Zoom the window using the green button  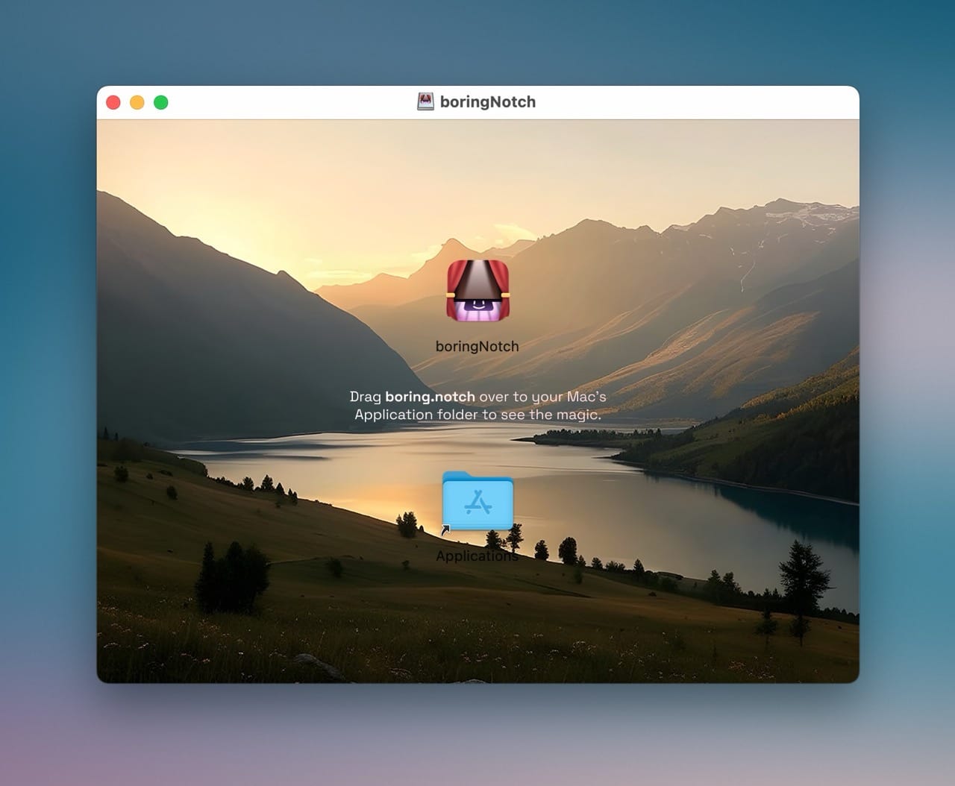tap(161, 102)
